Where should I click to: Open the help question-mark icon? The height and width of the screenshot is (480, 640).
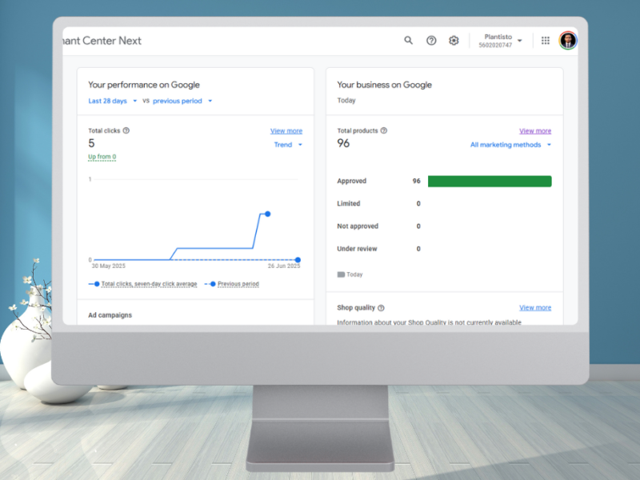click(431, 41)
